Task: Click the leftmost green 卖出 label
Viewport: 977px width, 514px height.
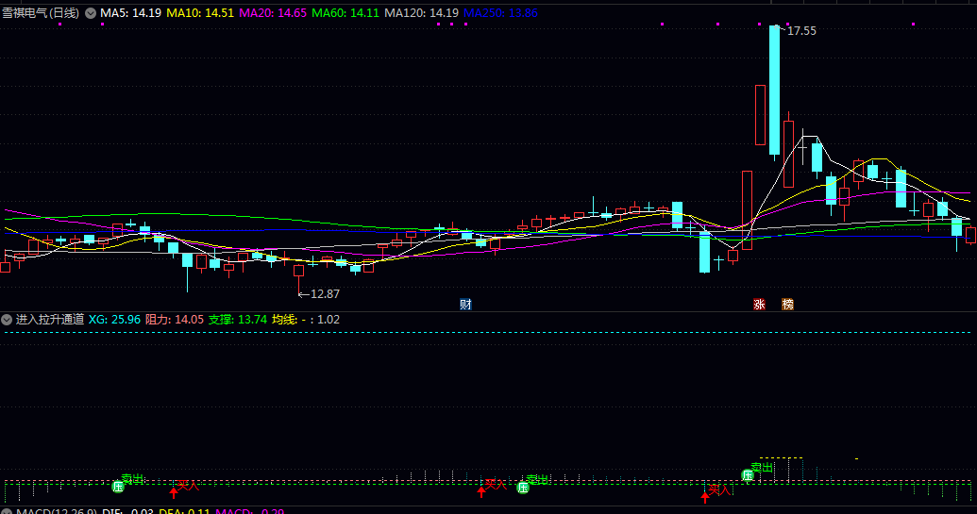Action: 133,479
